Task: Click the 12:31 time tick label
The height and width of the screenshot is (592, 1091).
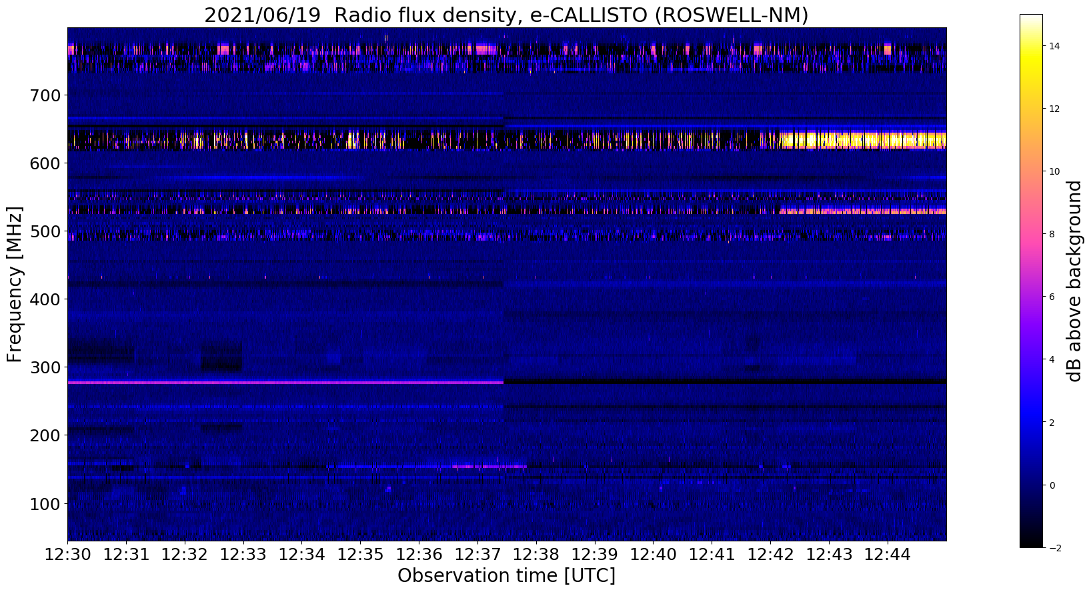Action: point(126,554)
